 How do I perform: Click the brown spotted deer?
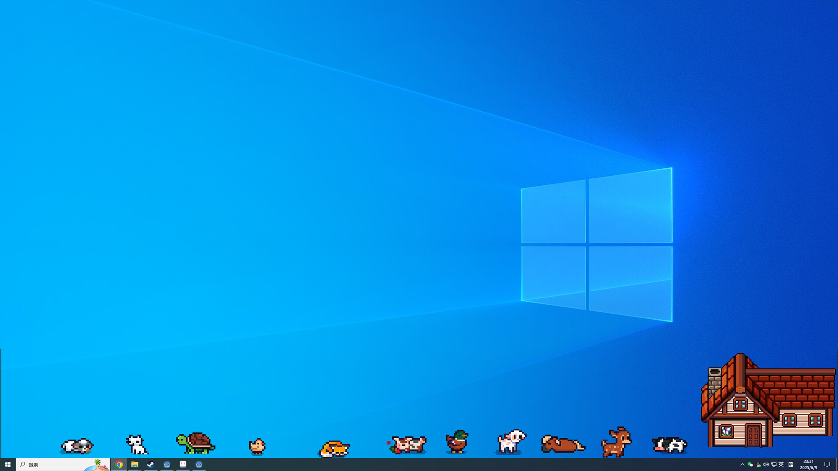click(616, 442)
